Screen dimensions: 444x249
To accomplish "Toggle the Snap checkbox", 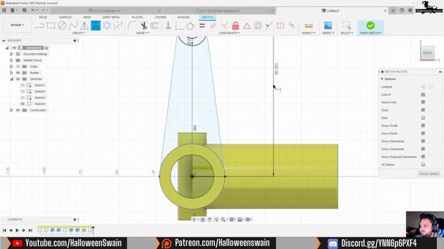I will pos(423,110).
